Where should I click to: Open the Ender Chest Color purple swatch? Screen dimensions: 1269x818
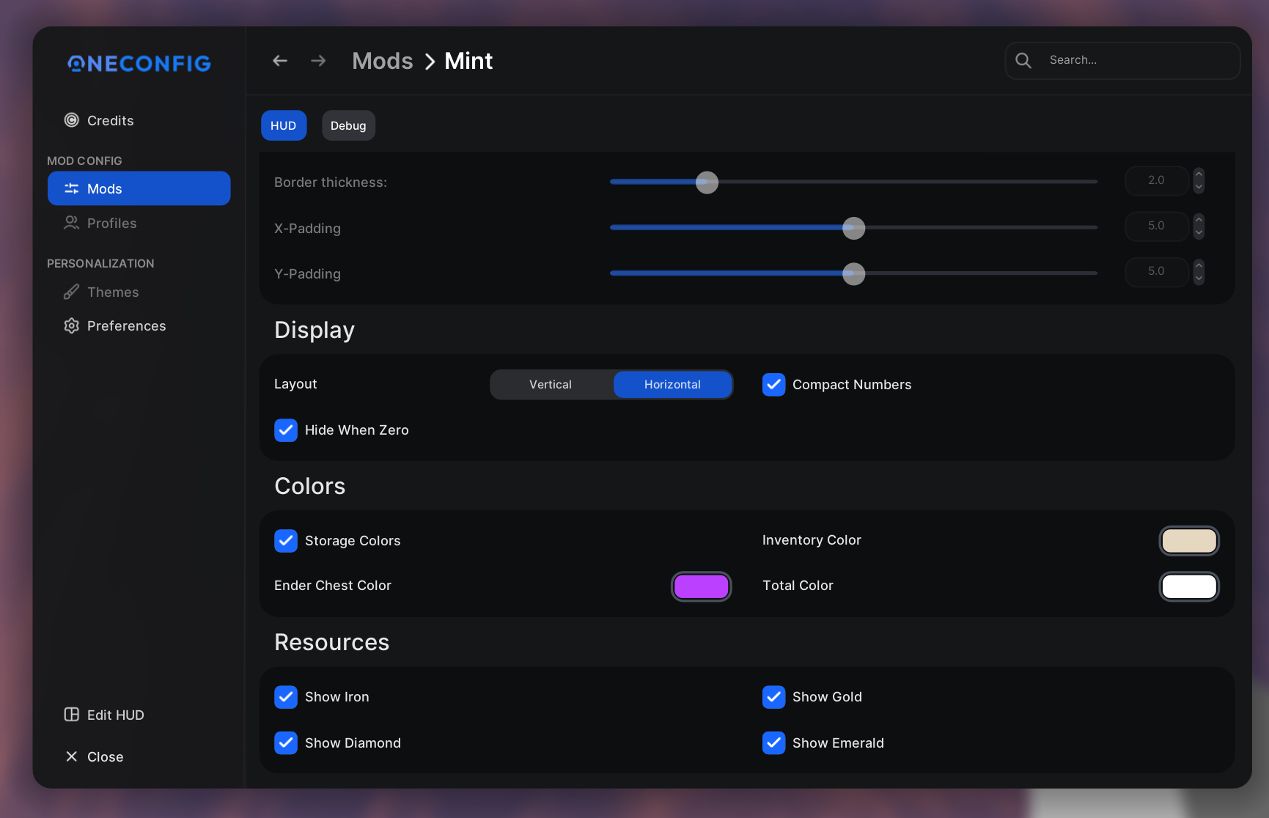pos(702,586)
